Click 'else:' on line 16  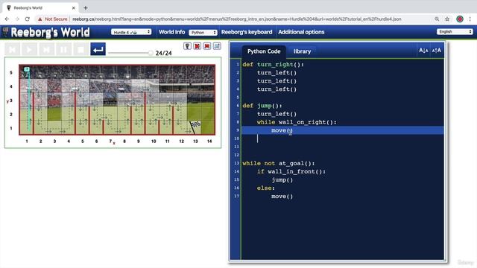coord(265,188)
